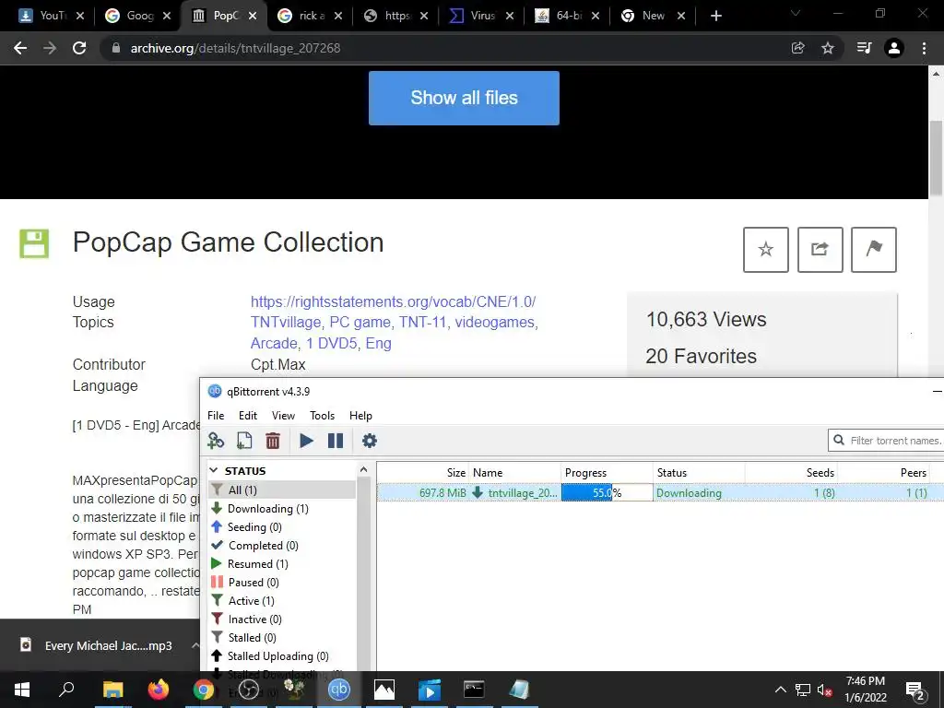Screen dimensions: 944x708
Task: Open qBittorrent options gear icon
Action: (369, 441)
